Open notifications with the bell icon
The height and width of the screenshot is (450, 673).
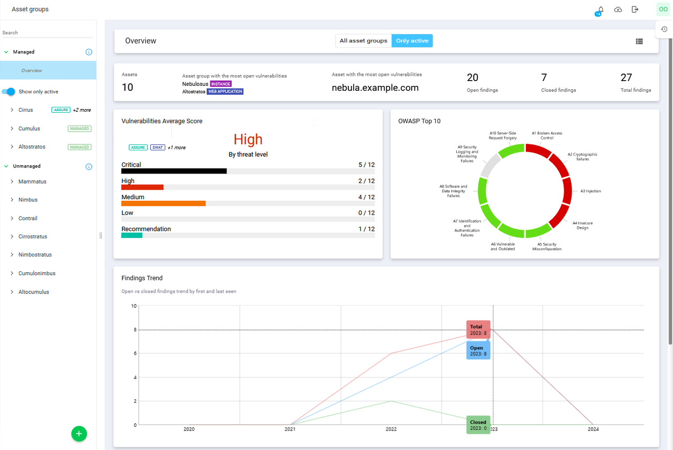click(x=600, y=9)
